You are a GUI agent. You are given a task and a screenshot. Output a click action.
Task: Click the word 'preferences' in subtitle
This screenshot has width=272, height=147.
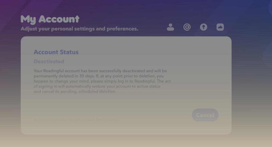tap(122, 29)
